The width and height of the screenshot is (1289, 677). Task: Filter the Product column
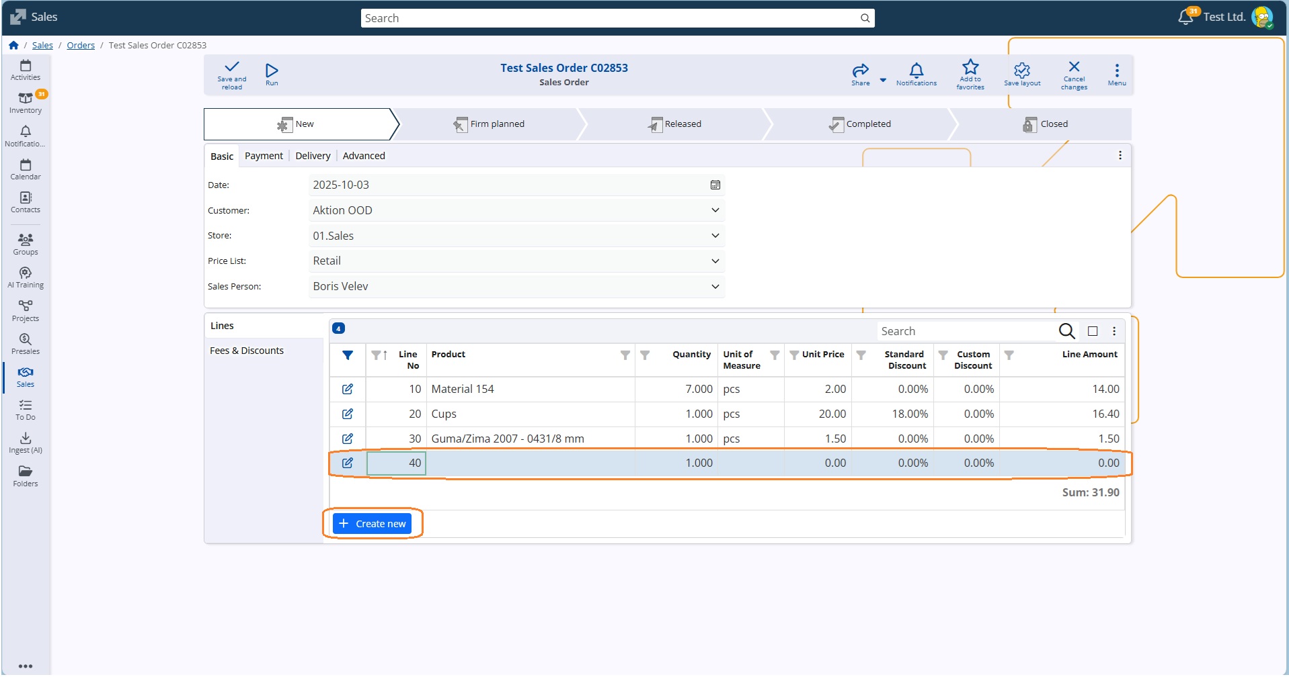click(625, 355)
